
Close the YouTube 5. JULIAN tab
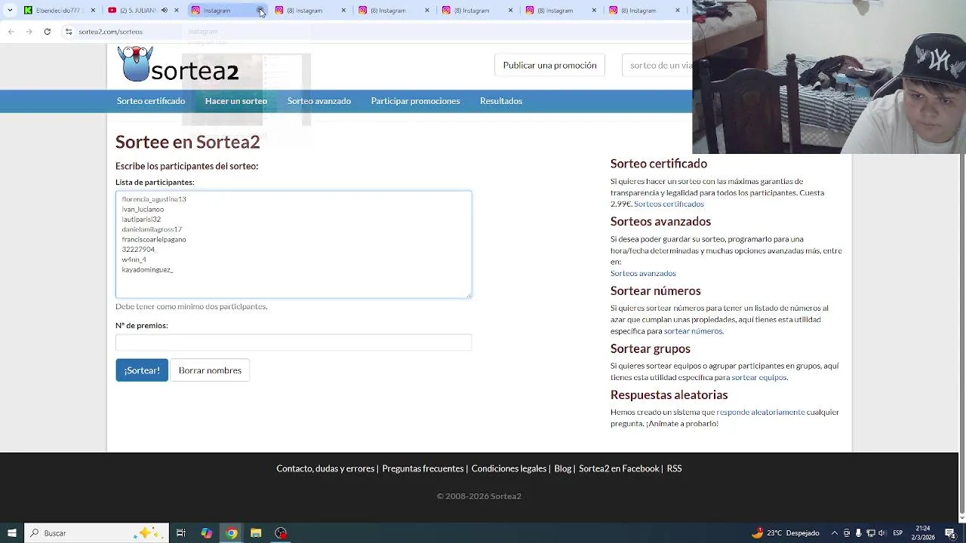pyautogui.click(x=177, y=11)
